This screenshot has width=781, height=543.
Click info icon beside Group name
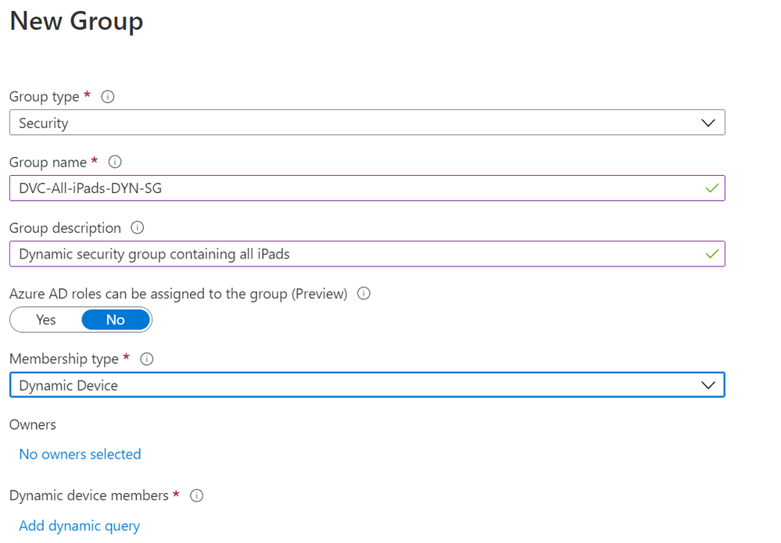115,163
